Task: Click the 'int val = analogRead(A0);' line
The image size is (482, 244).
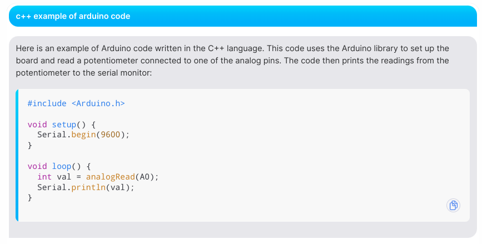Action: tap(98, 177)
